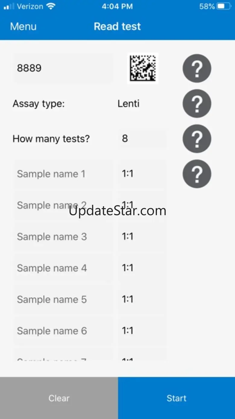Open dilution 1:1 for Sample name 5
Screen dimensions: 235x419
pyautogui.click(x=142, y=299)
